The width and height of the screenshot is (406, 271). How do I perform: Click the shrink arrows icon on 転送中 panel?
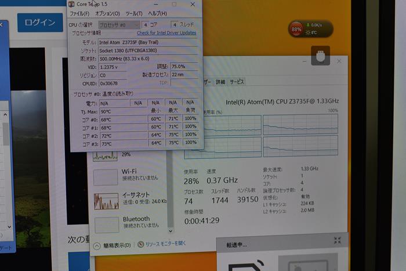(337, 240)
